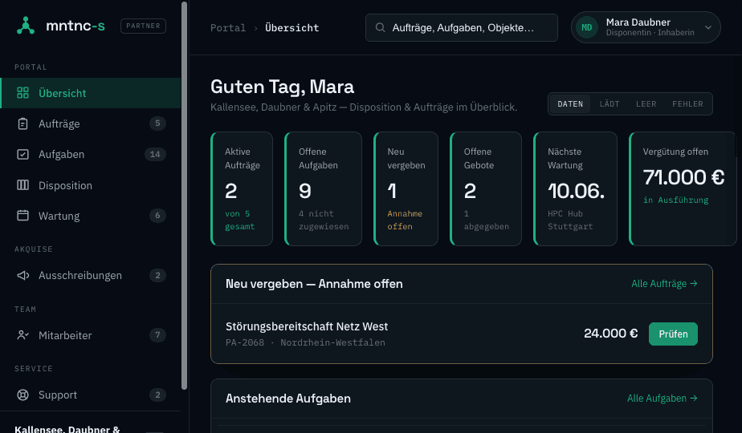Open the Offene Aufgaben card
Screen dimensions: 742x433
[x=323, y=188]
